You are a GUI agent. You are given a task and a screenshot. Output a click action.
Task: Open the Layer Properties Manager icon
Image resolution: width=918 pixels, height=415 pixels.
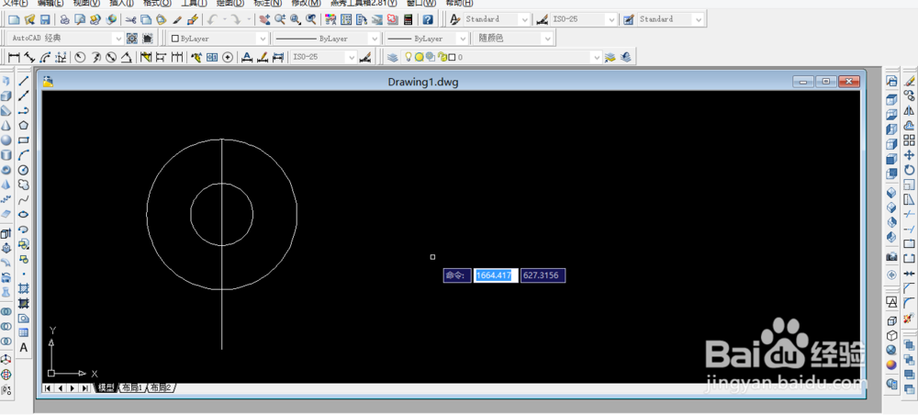pos(392,57)
